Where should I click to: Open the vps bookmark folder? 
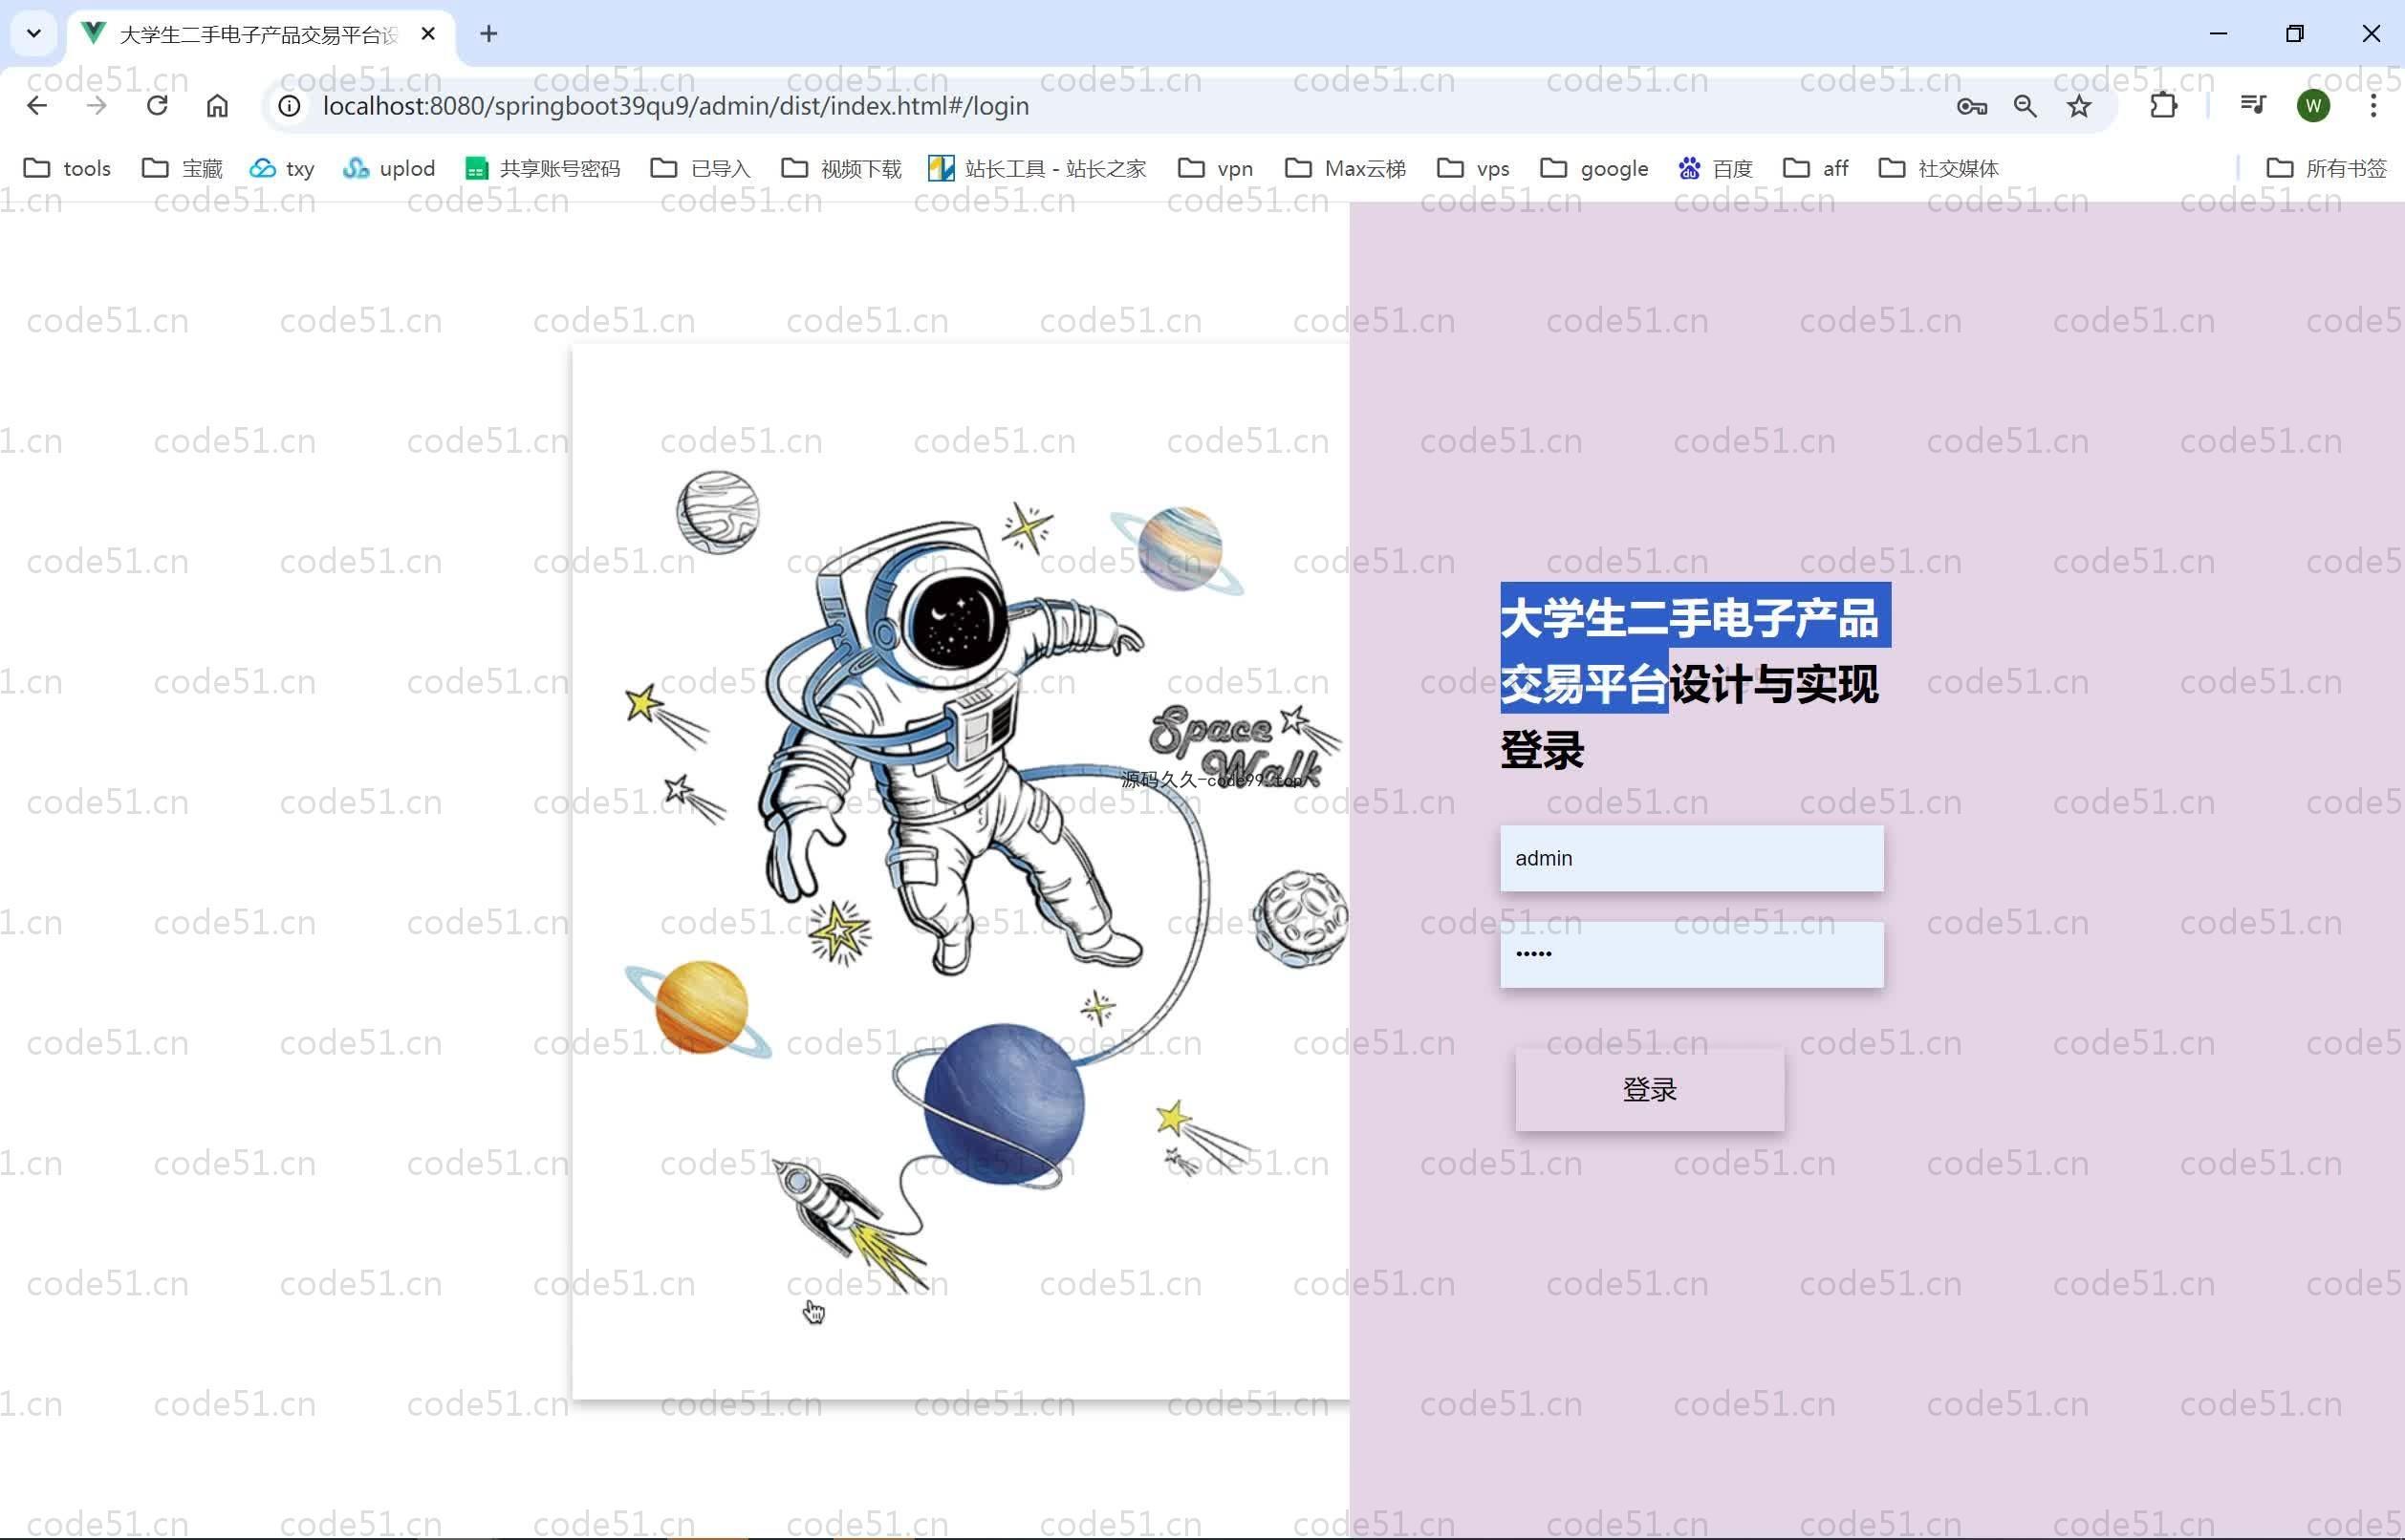click(1474, 168)
